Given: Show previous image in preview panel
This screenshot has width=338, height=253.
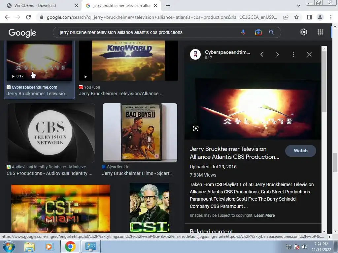Looking at the screenshot, I should [x=262, y=54].
